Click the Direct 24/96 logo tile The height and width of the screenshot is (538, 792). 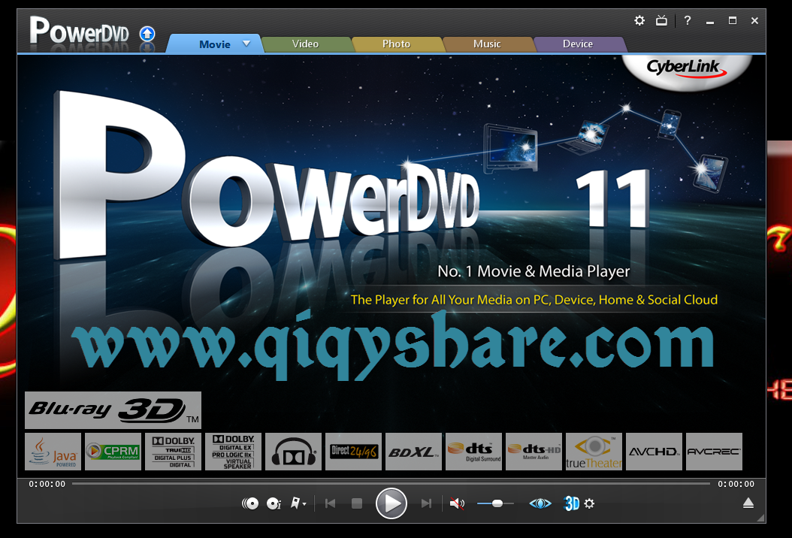coord(354,452)
